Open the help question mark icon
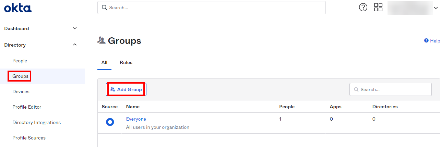This screenshot has height=147, width=440. pos(363,7)
